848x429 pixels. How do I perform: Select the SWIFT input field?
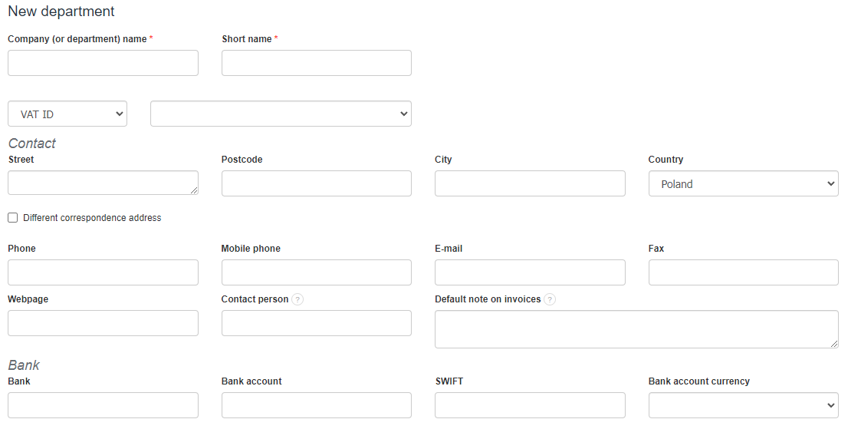530,405
